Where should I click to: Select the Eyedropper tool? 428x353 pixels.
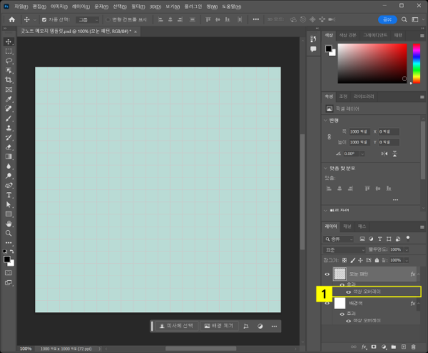pyautogui.click(x=9, y=99)
